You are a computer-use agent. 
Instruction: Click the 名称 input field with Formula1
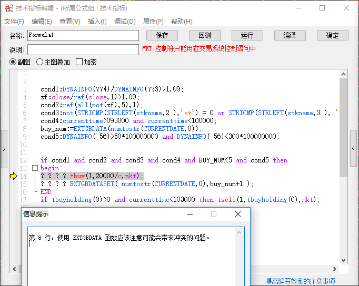83,35
